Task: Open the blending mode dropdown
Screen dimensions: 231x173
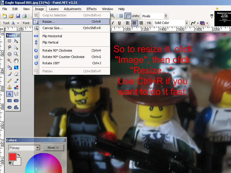Action: tap(207, 23)
